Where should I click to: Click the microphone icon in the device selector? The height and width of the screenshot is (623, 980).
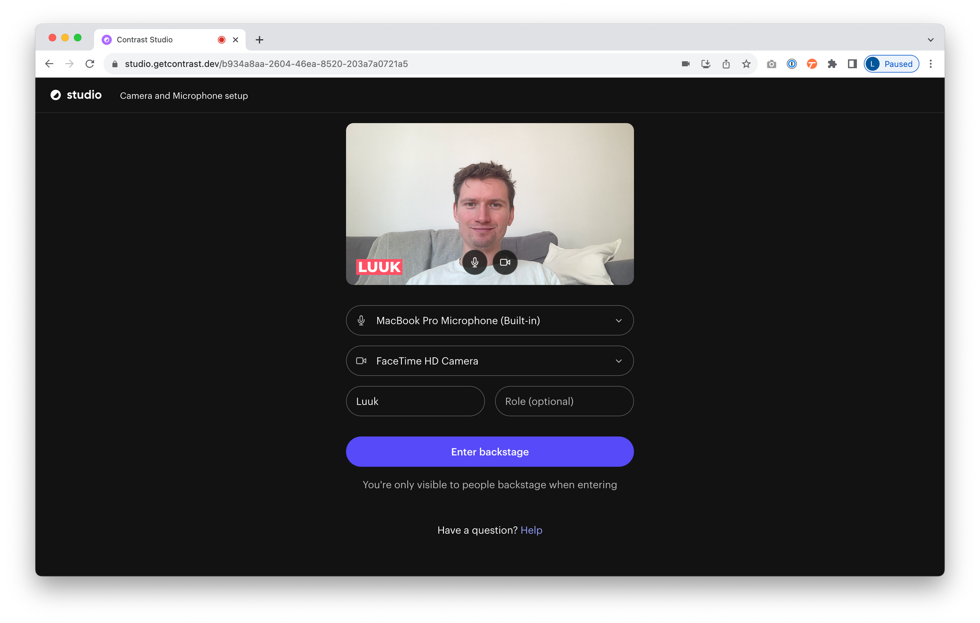pyautogui.click(x=362, y=320)
